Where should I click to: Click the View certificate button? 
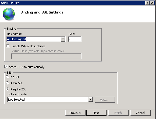coord(105,100)
